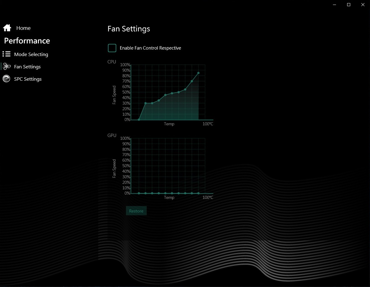Go to the Home page label

23,28
